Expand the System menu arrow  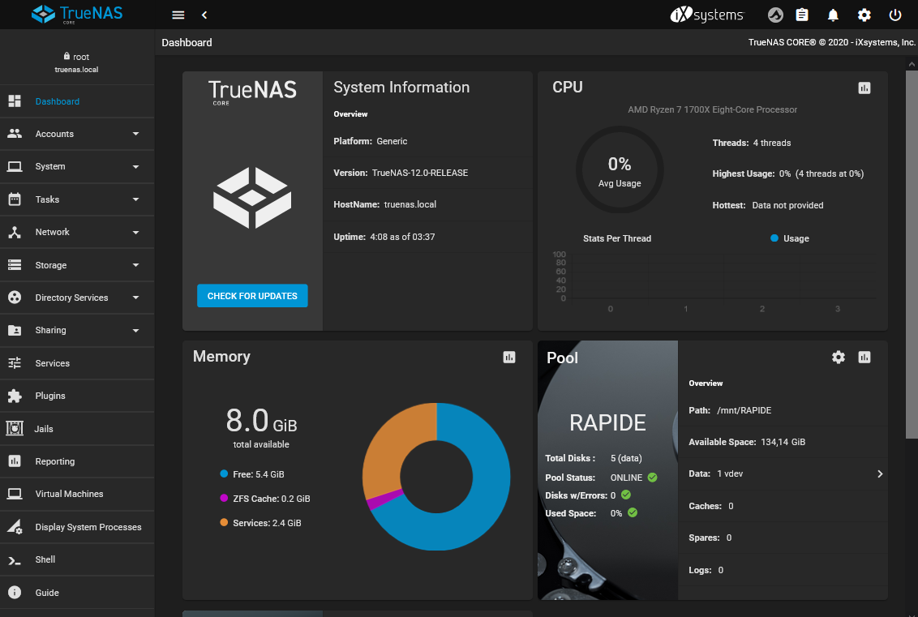(135, 167)
